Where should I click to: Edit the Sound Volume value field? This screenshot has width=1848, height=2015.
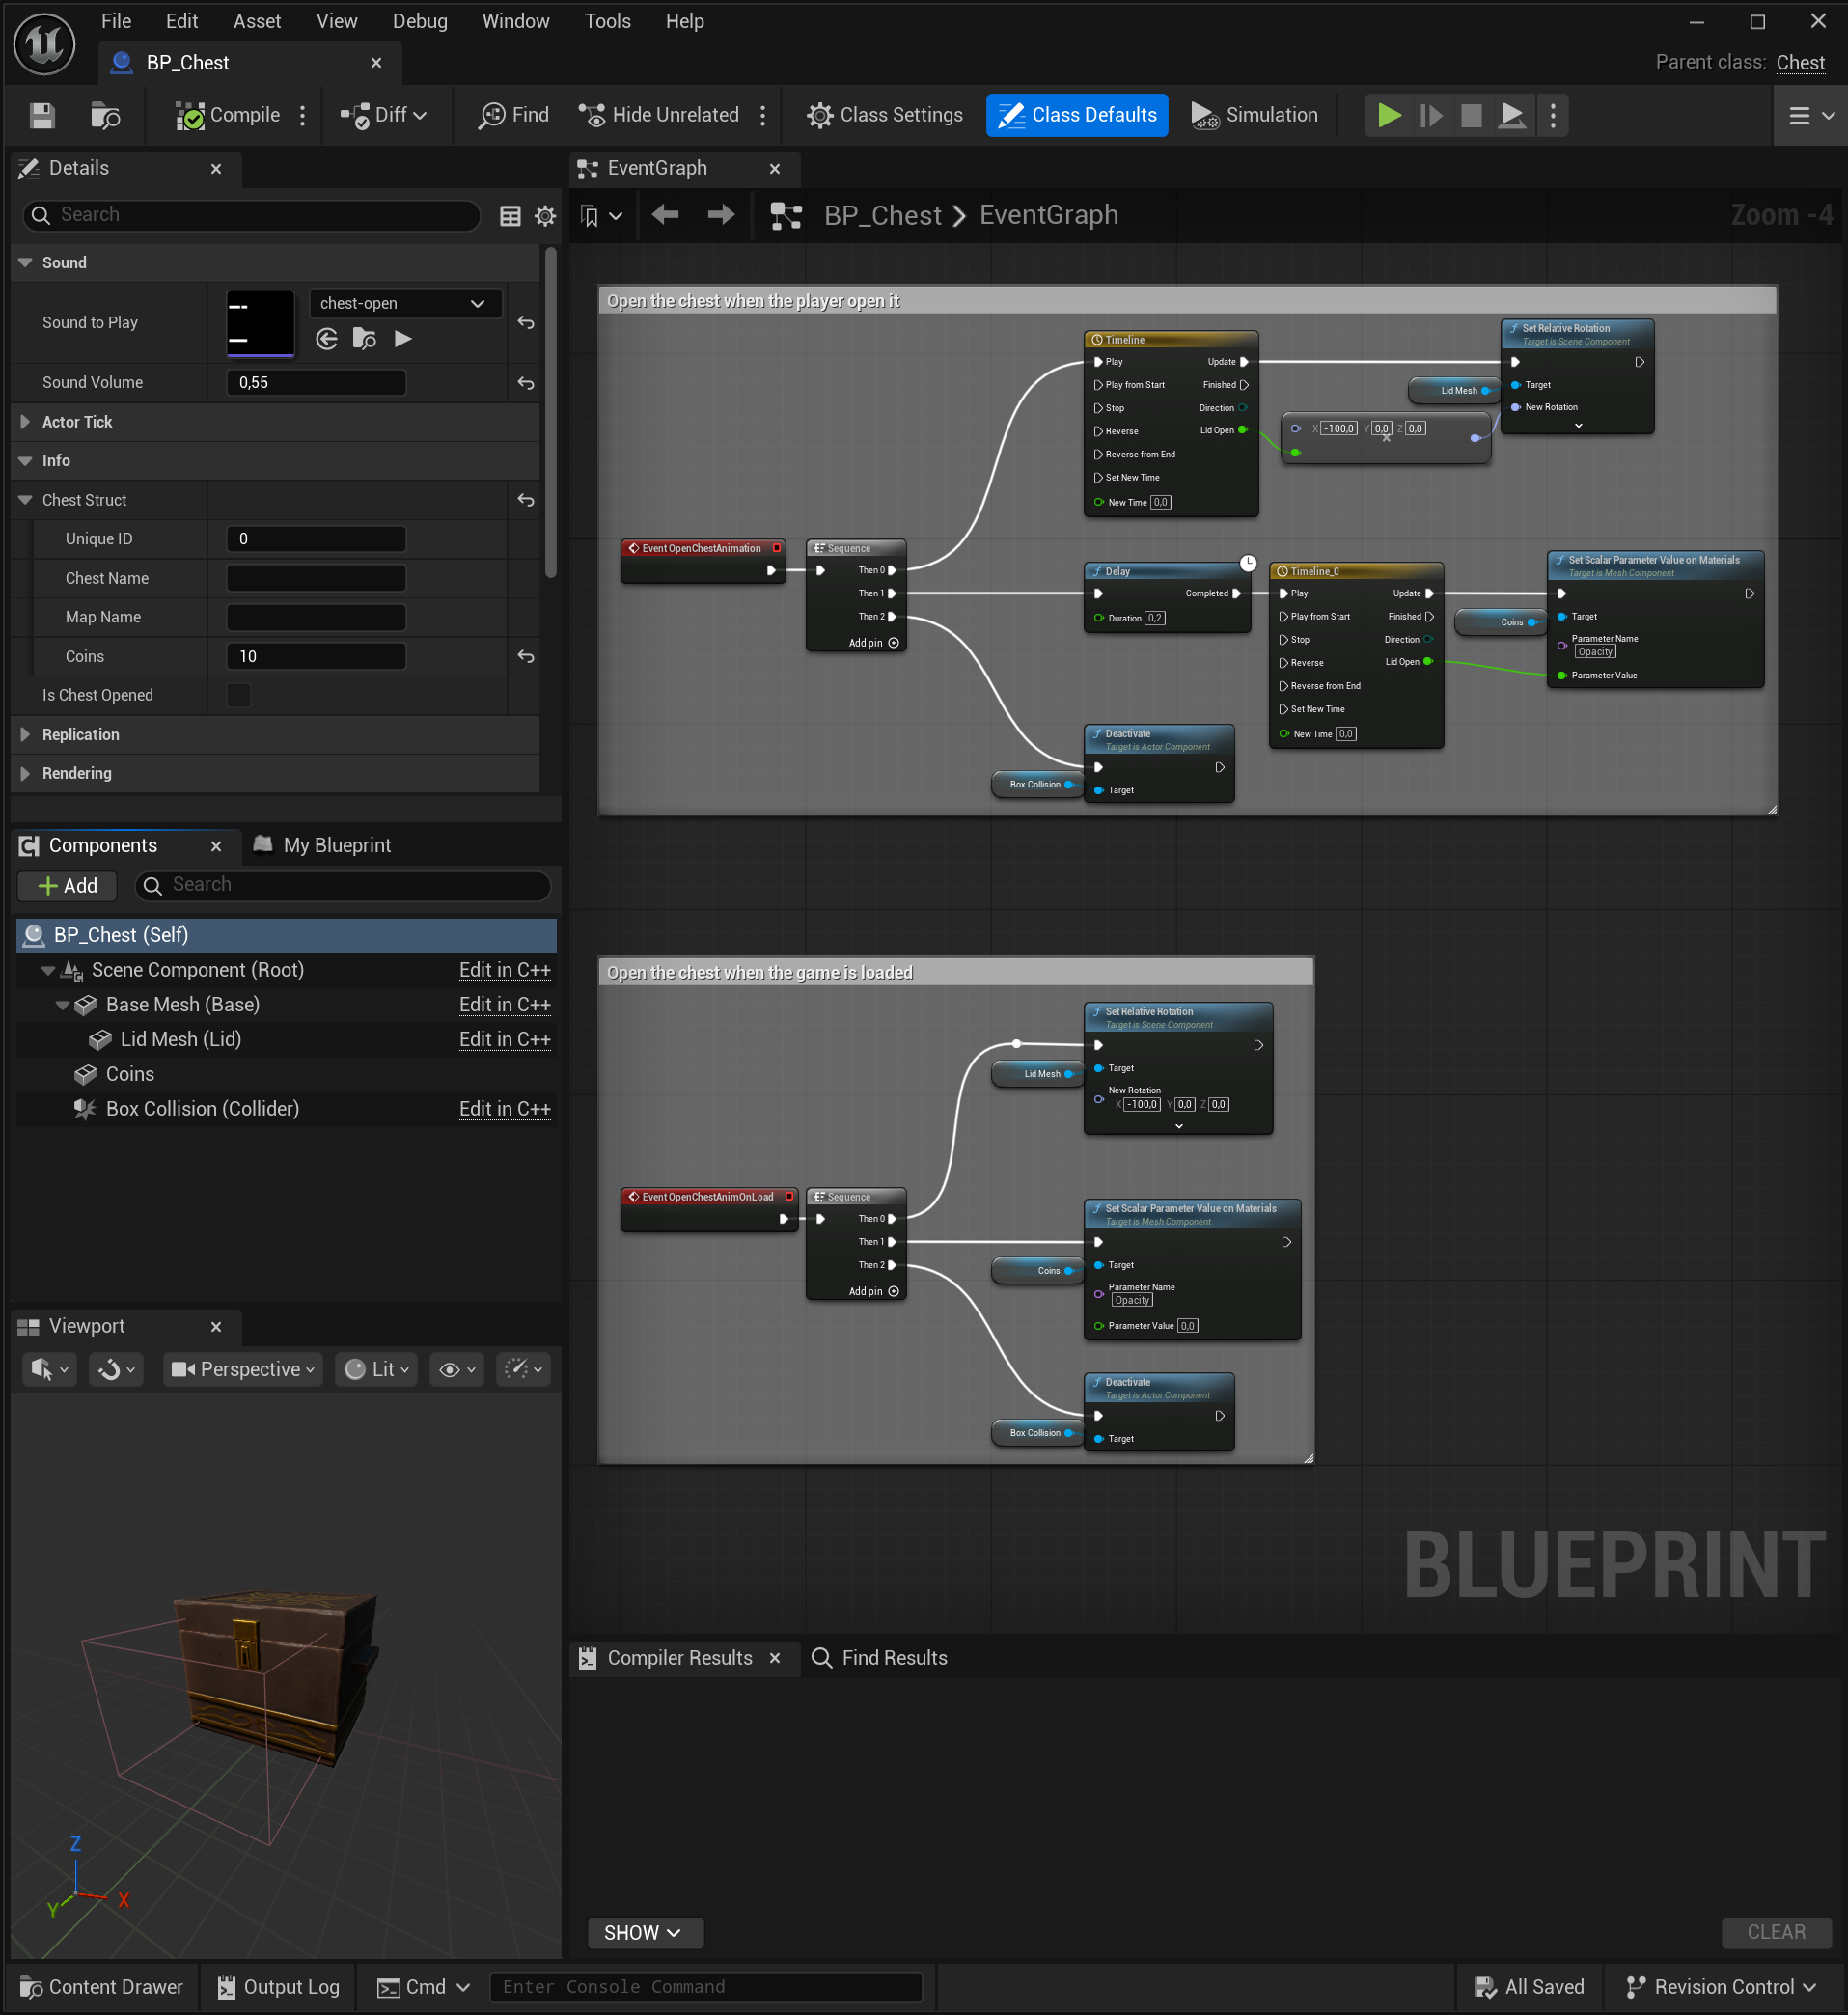316,382
